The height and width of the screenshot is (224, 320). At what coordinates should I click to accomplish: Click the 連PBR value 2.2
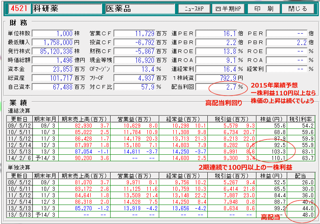coord(216,43)
